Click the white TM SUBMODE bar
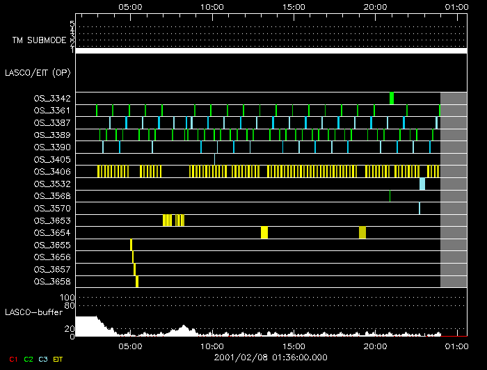 pos(271,51)
